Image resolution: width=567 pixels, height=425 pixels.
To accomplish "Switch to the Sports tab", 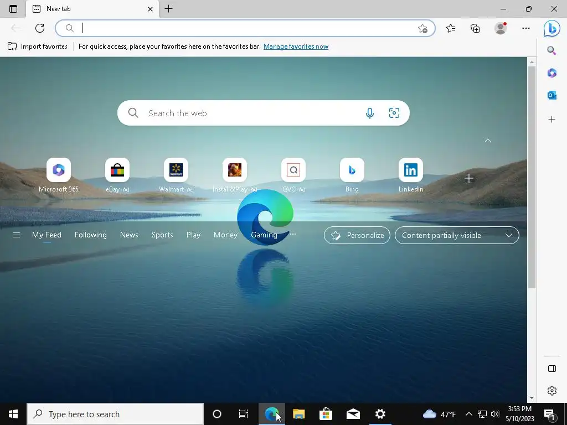I will [162, 235].
